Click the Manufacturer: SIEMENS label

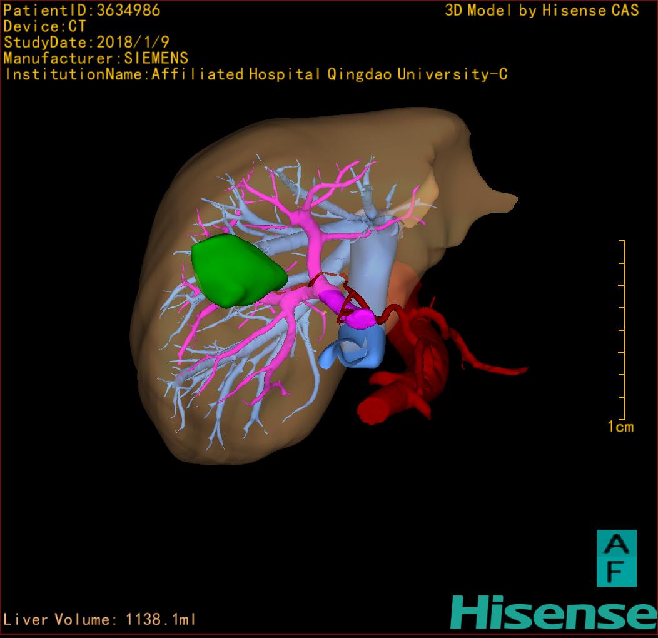(96, 58)
